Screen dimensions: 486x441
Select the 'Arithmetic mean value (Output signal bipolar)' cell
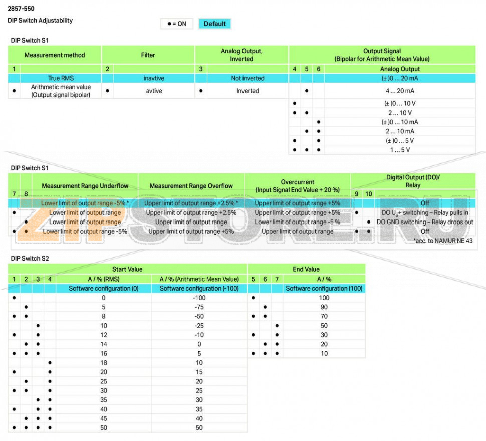click(61, 91)
